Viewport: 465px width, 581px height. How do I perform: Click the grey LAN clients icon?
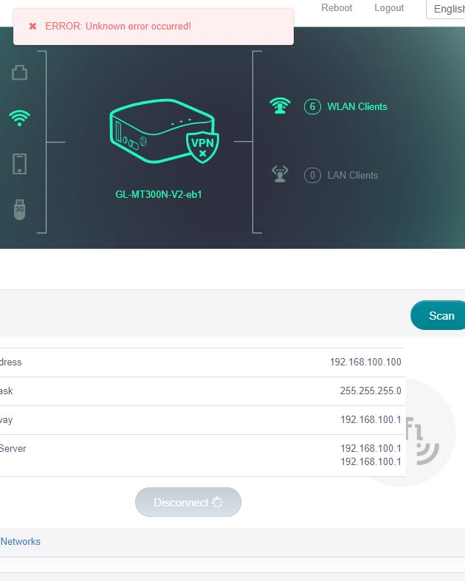(280, 174)
